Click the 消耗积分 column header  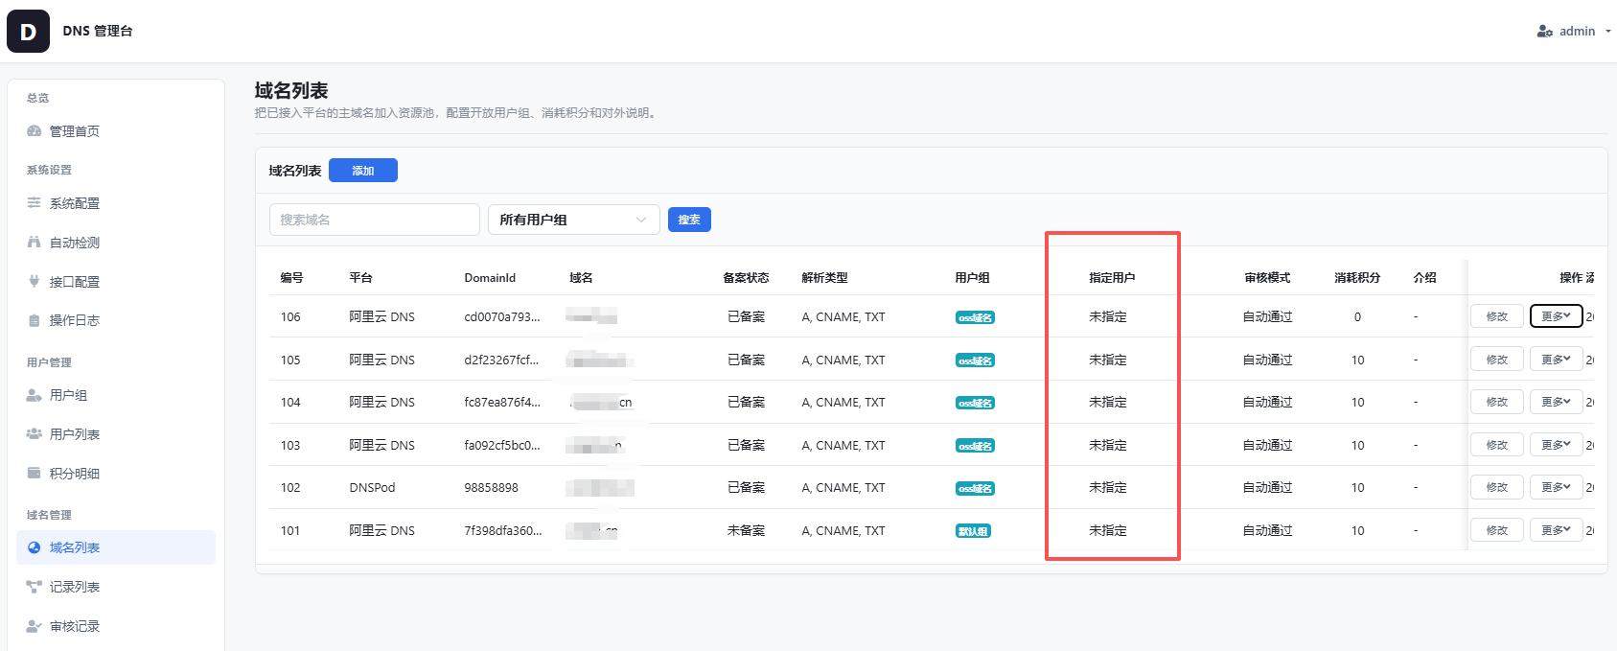(x=1357, y=278)
